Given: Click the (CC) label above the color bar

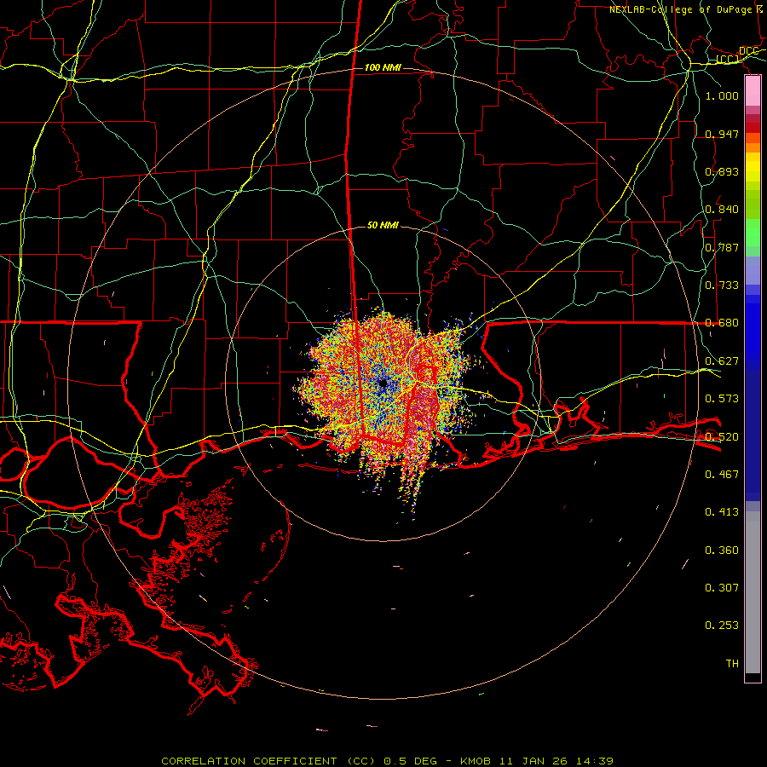Looking at the screenshot, I should (728, 59).
